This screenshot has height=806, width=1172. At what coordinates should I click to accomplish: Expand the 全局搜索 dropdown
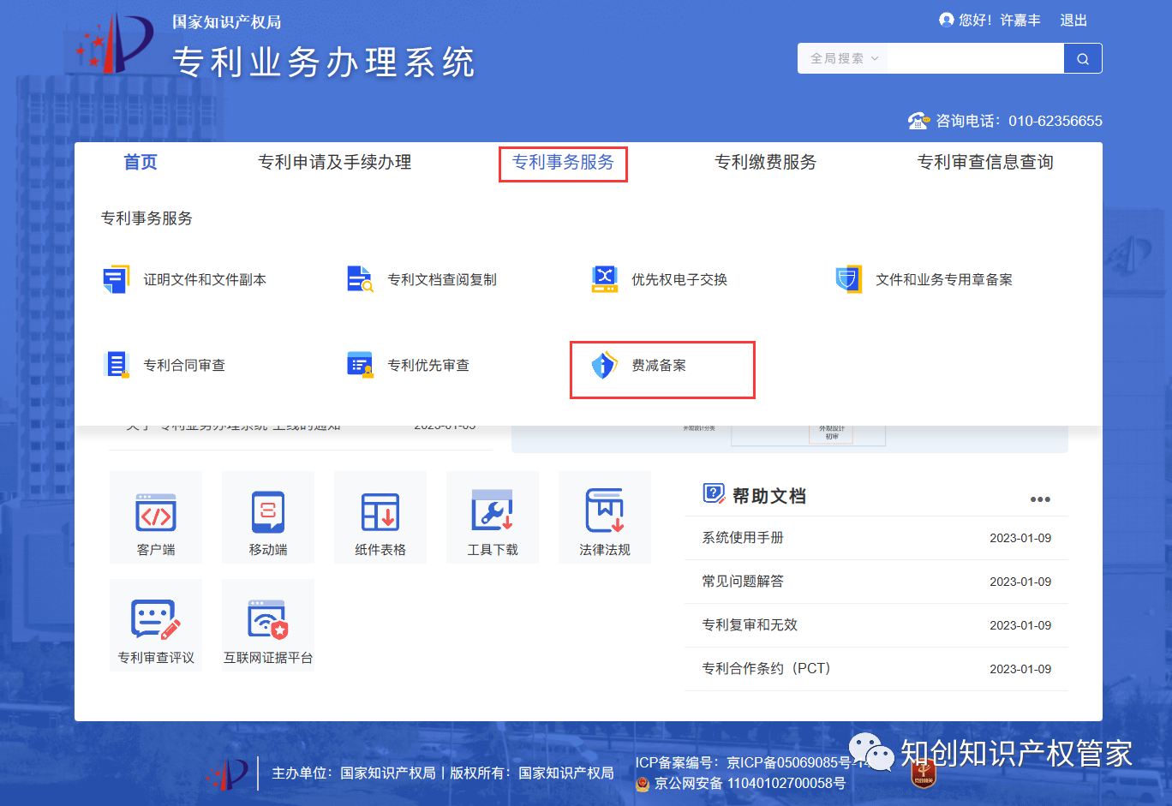point(844,58)
